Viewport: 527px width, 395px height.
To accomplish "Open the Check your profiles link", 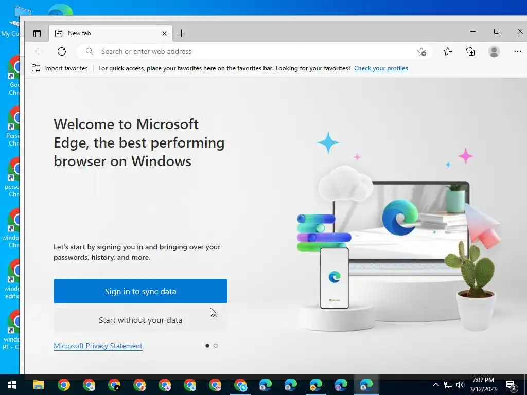I will coord(381,68).
